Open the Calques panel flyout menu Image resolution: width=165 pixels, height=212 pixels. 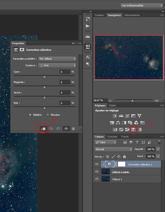point(162,136)
